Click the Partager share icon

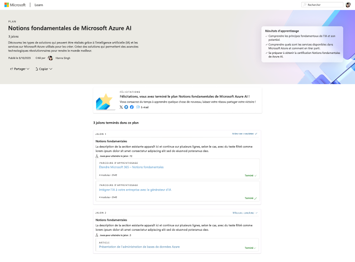[12, 69]
